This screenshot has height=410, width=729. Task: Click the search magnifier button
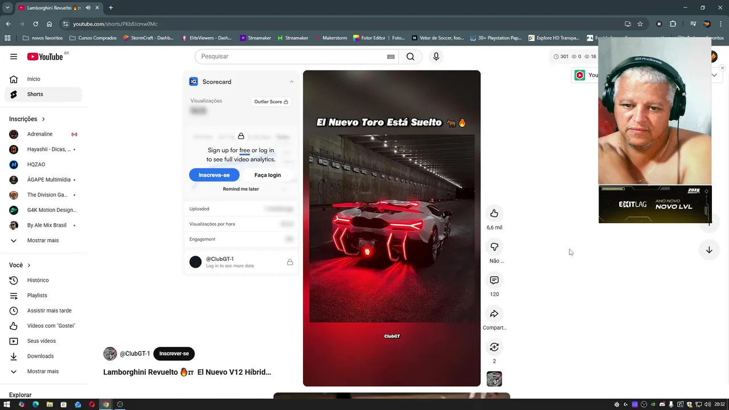click(x=410, y=56)
